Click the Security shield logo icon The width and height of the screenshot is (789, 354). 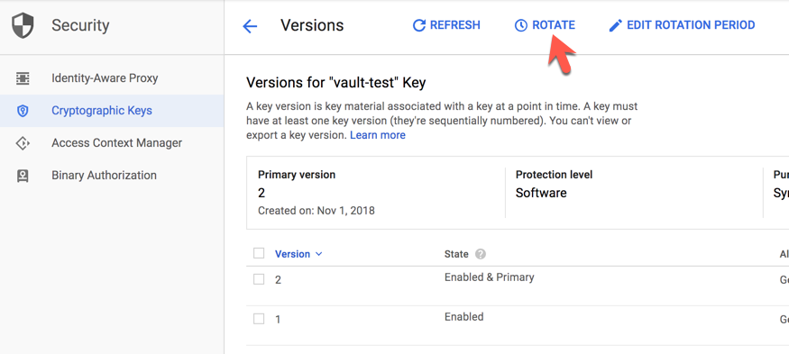[x=23, y=25]
